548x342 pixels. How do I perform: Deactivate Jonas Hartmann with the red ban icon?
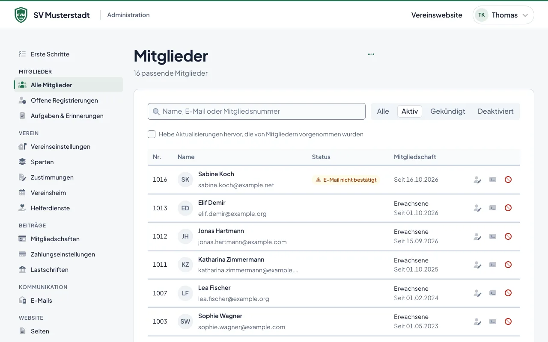click(x=508, y=236)
